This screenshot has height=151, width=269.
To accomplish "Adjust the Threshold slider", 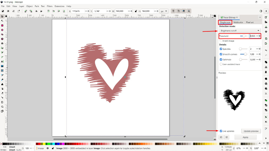I will click(x=244, y=36).
